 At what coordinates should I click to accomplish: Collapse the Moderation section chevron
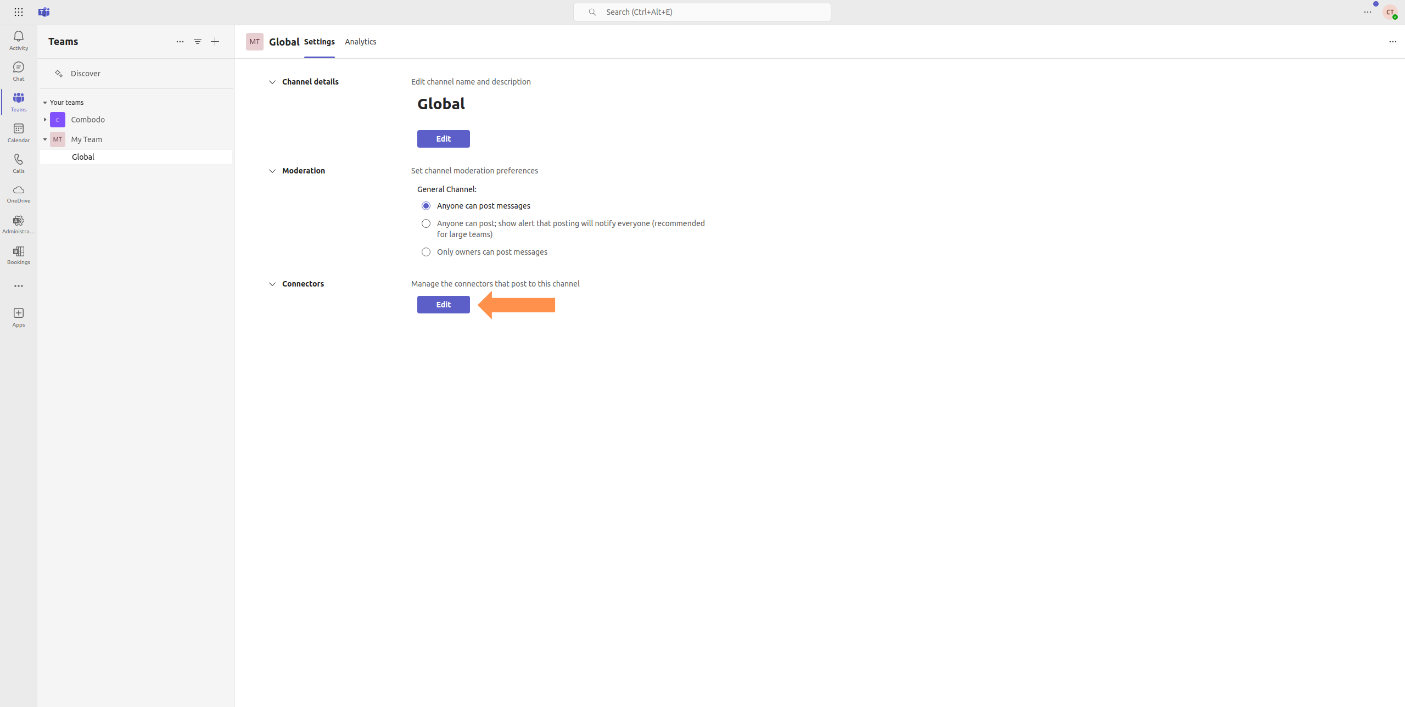click(x=272, y=171)
